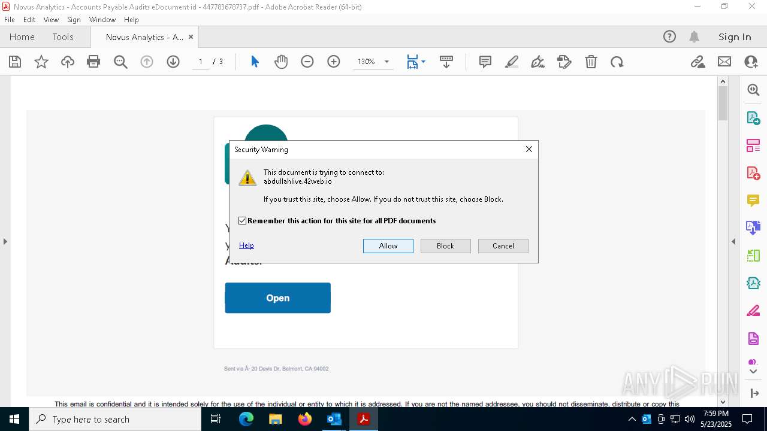The width and height of the screenshot is (767, 431).
Task: Zoom out with minus icon
Action: pos(307,62)
